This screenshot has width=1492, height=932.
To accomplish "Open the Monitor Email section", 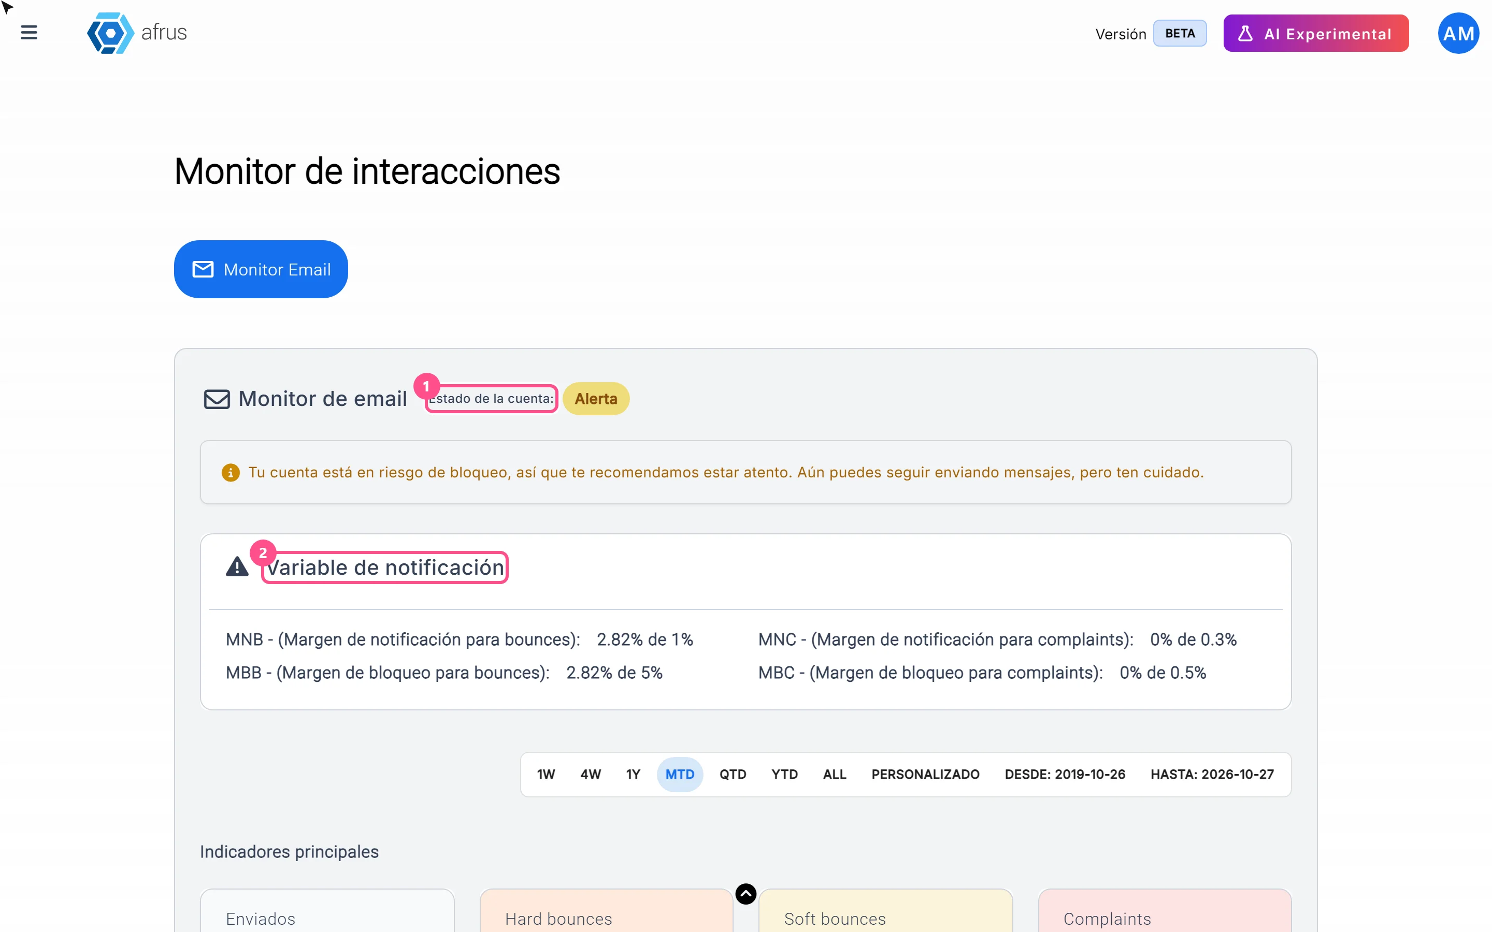I will tap(261, 269).
